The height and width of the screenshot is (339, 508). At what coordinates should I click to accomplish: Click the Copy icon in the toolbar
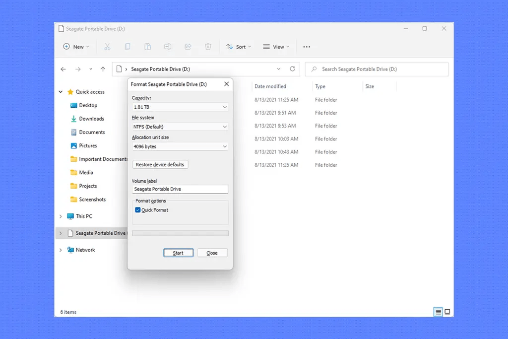coord(127,46)
